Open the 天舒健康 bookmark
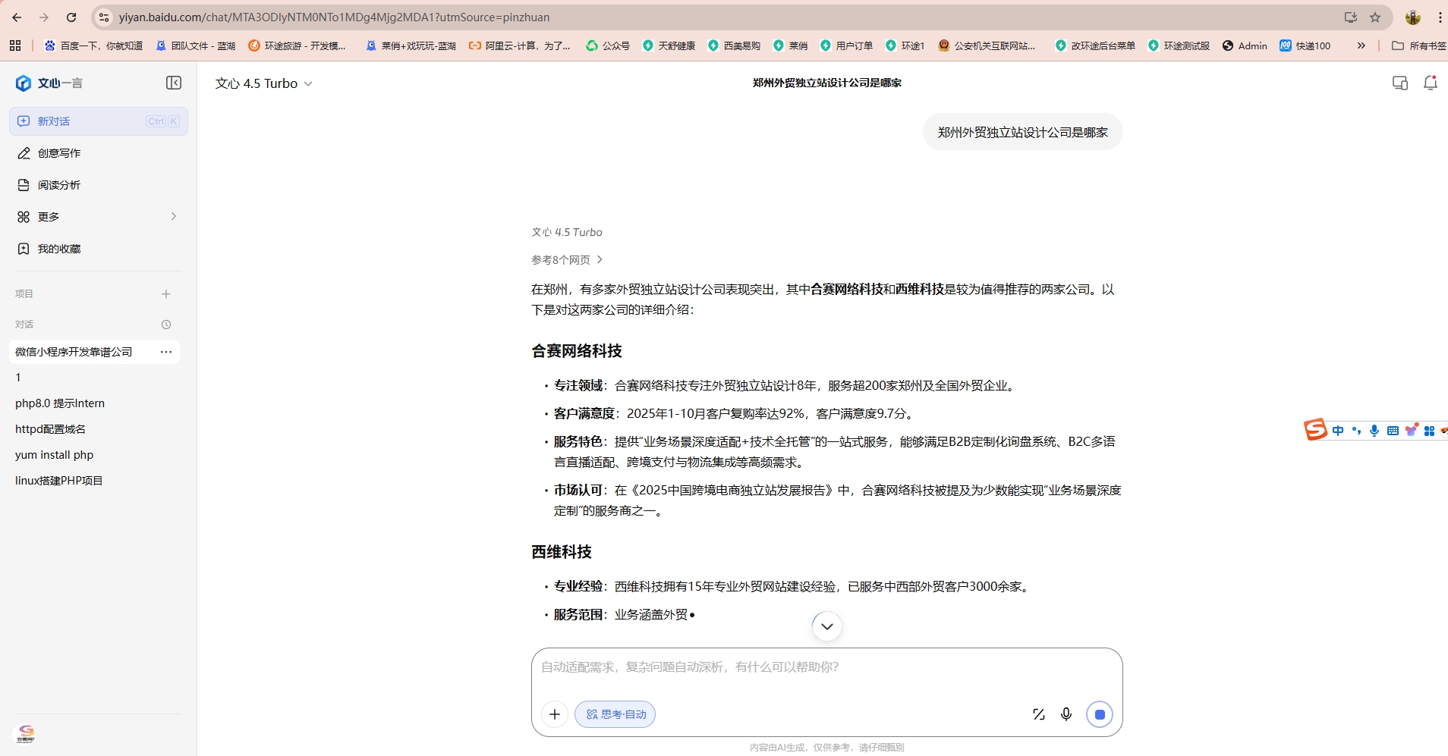The height and width of the screenshot is (756, 1448). pyautogui.click(x=669, y=45)
